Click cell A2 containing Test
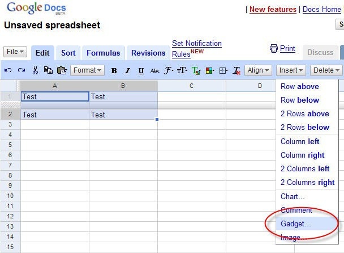344x253 pixels. 55,115
